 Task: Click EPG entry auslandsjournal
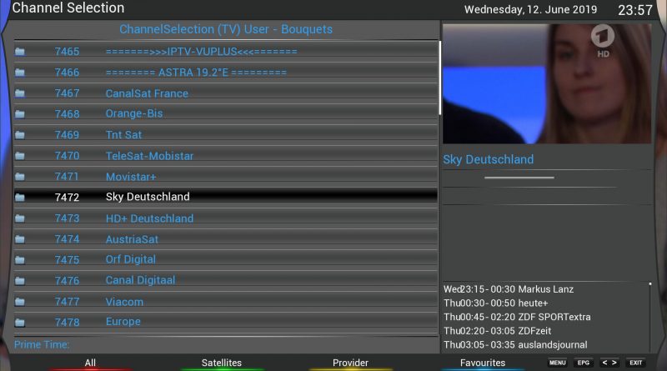[515, 345]
